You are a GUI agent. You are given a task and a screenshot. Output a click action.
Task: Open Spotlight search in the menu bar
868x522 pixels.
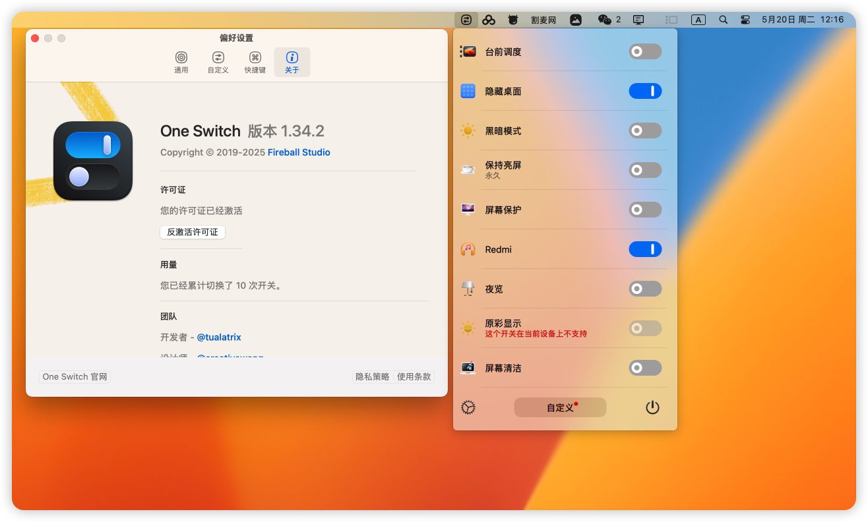click(723, 20)
